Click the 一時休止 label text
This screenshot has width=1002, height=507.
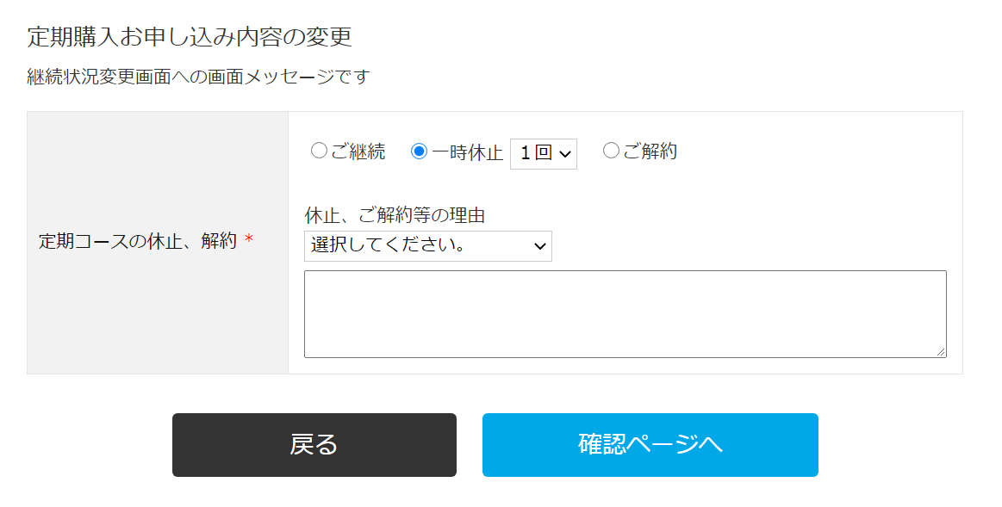point(467,152)
